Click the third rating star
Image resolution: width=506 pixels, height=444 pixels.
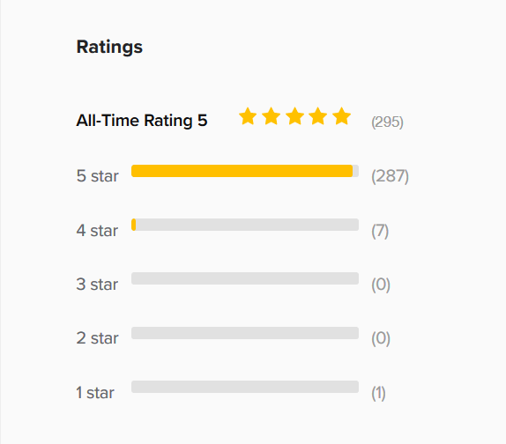point(295,116)
